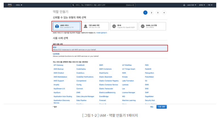Image resolution: width=218 pixels, height=124 pixels.
Task: Choose the 웹 ID www icon
Action: point(114,26)
